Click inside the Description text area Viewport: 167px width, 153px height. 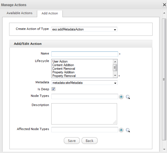click(84, 114)
